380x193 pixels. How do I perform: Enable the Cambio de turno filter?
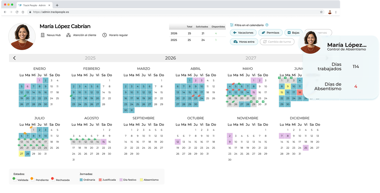(x=277, y=42)
